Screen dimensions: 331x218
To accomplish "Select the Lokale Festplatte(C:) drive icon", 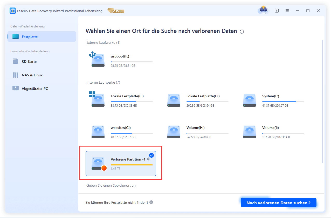I will [x=97, y=99].
